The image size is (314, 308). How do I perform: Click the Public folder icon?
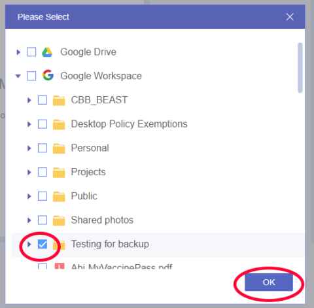[59, 196]
